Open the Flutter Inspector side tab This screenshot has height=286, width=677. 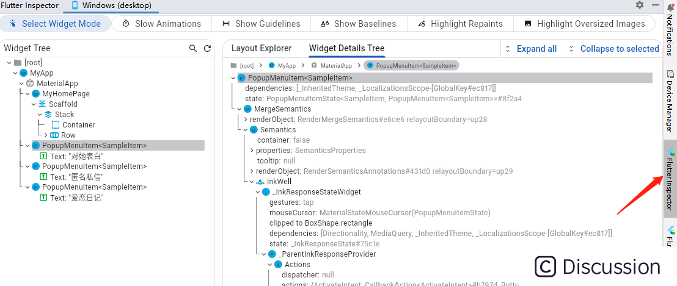[x=670, y=178]
